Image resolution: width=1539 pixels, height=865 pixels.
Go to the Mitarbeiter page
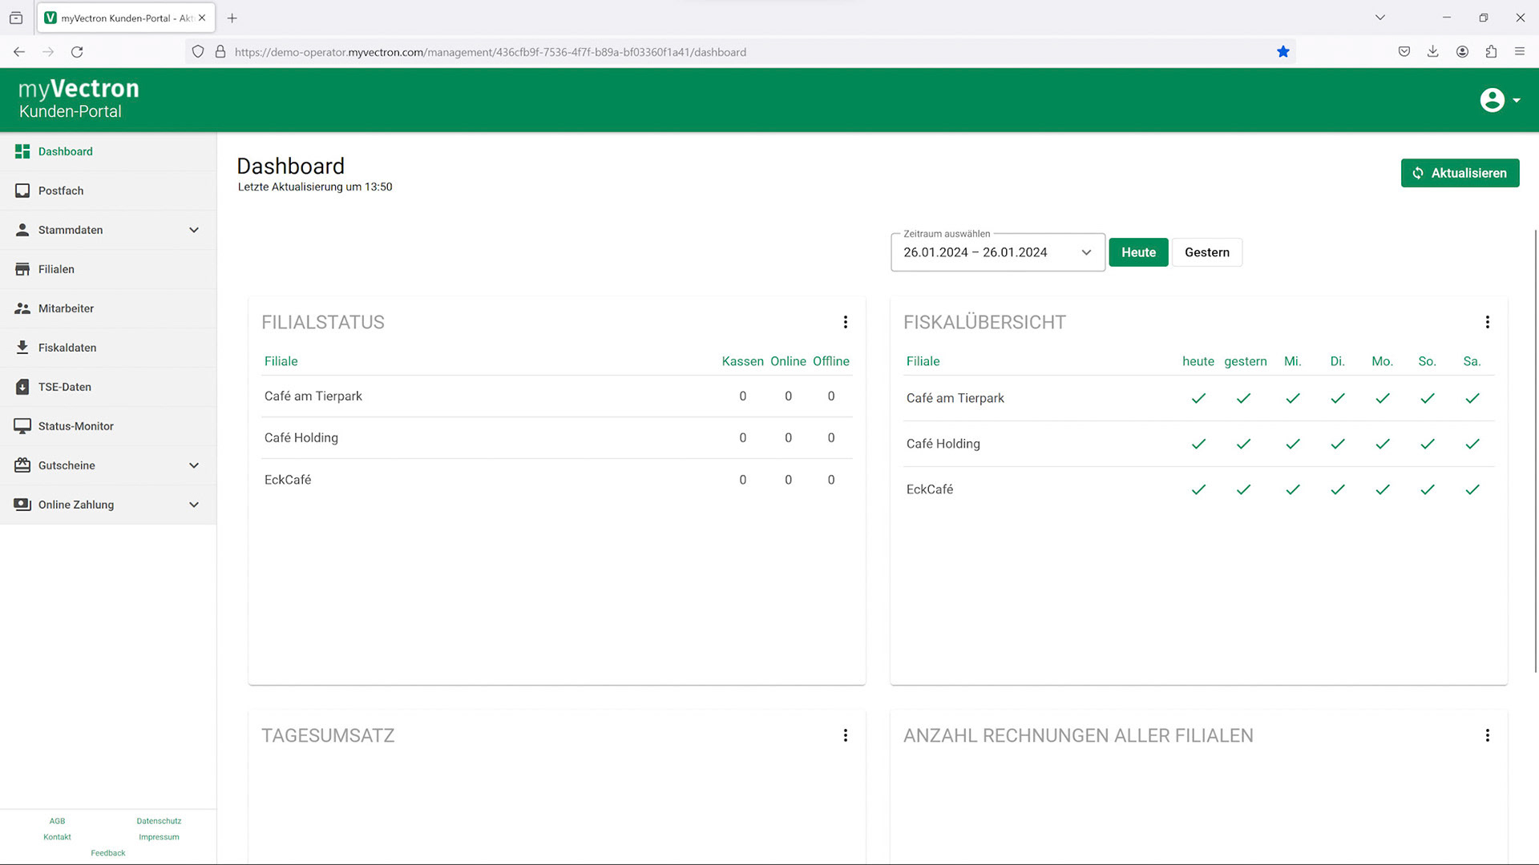(x=66, y=308)
